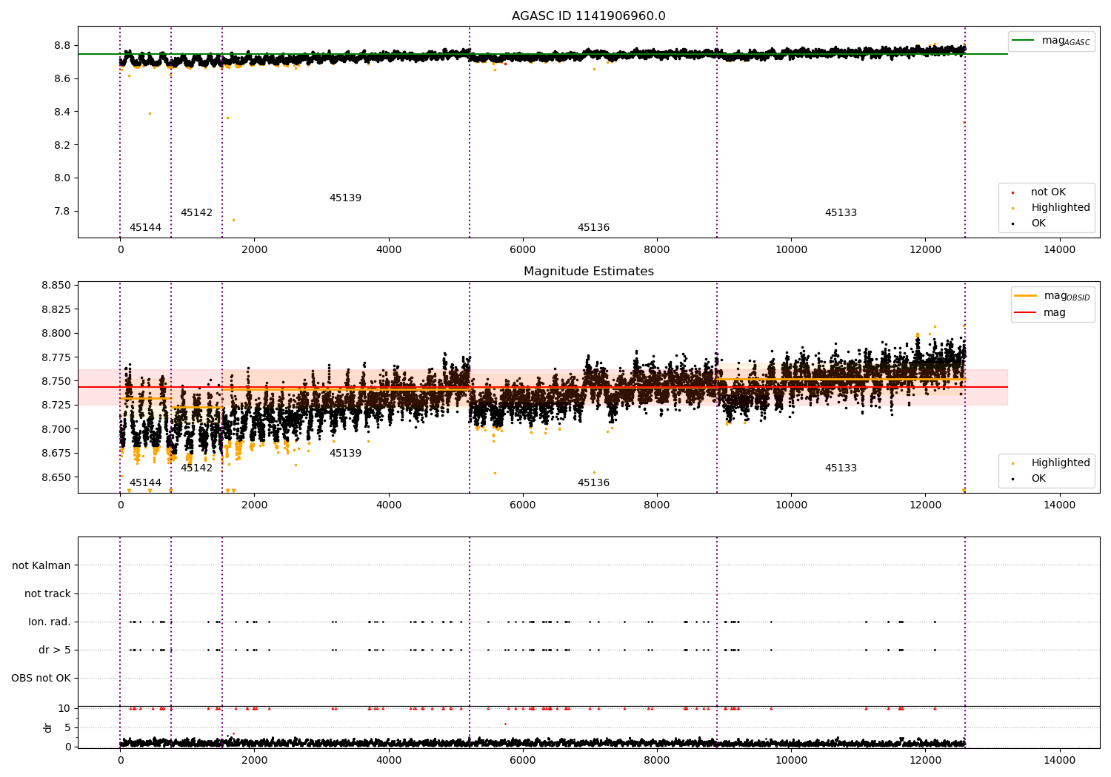Click the orange mag OBSID legend line
This screenshot has width=1111, height=777.
(x=1025, y=295)
